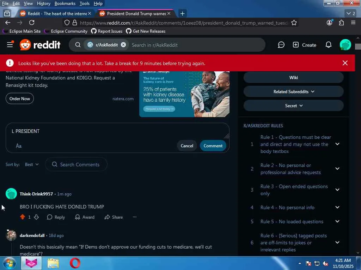The width and height of the screenshot is (361, 270).
Task: Click the Search Comments field
Action: 76,165
